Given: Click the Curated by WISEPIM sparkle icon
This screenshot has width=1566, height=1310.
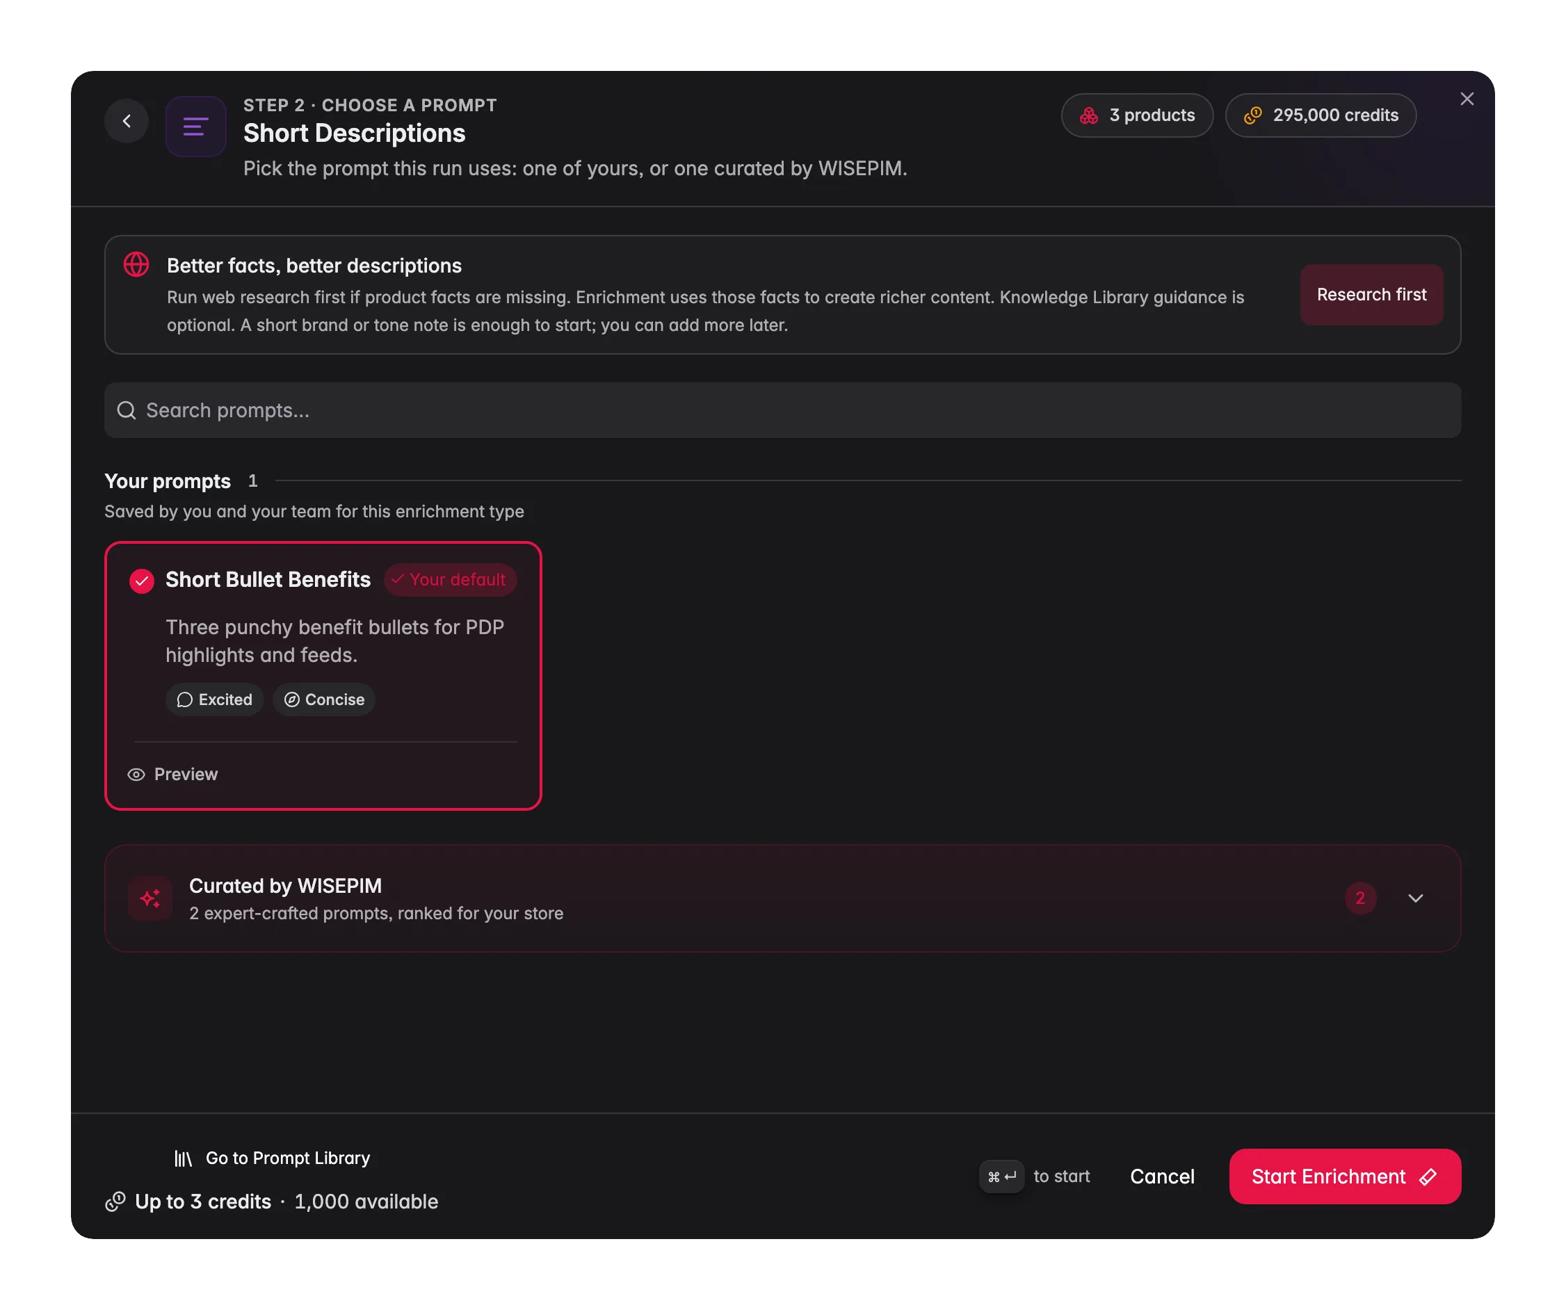Looking at the screenshot, I should pos(151,898).
